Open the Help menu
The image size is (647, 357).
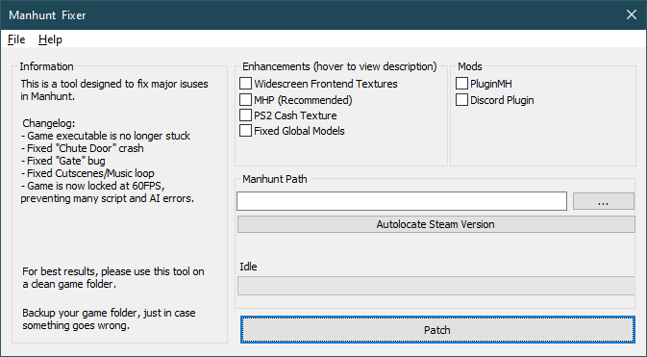click(x=50, y=39)
